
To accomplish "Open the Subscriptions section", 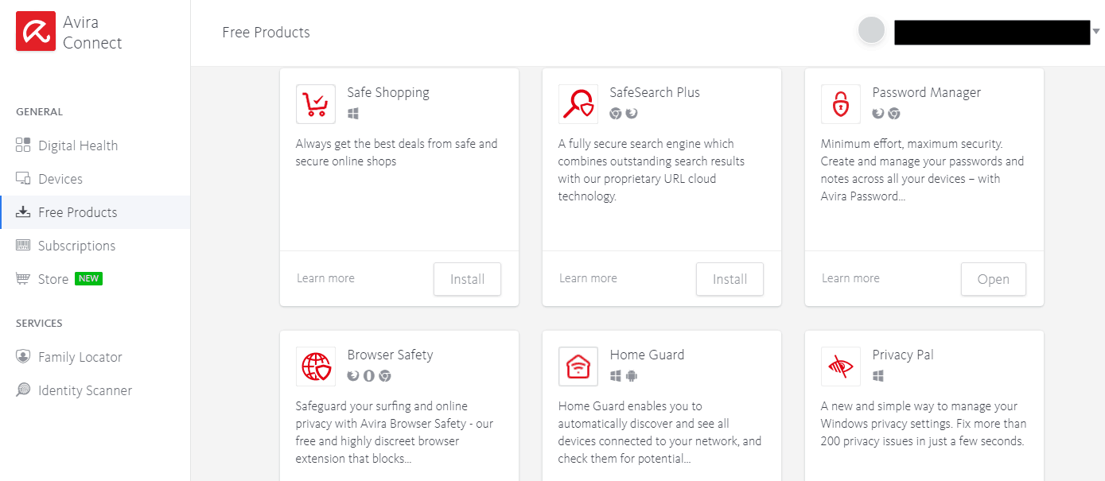I will click(74, 245).
